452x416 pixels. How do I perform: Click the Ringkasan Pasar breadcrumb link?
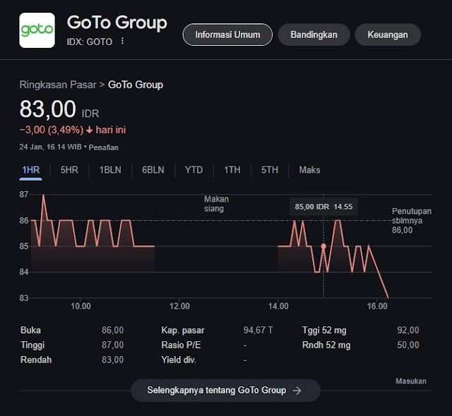click(x=58, y=85)
